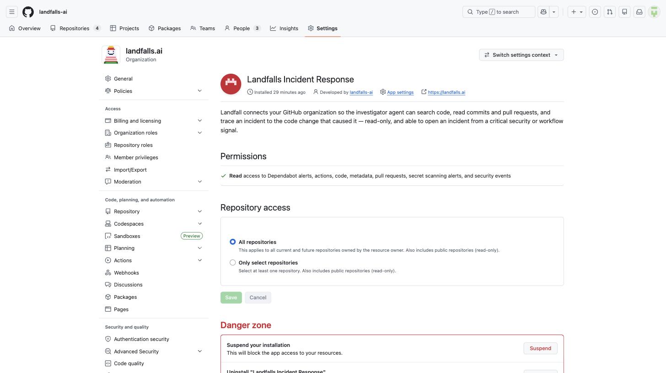Screen dimensions: 666x373
Task: Open the Copilot chat icon
Action: pyautogui.click(x=543, y=12)
